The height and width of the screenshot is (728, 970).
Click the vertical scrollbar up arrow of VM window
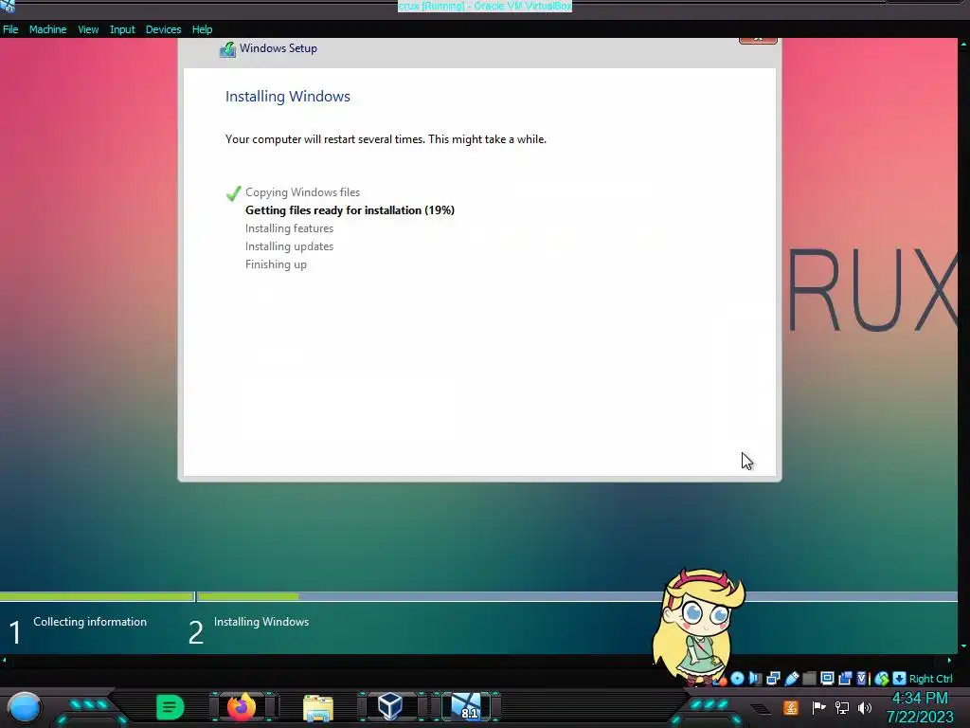pos(963,44)
